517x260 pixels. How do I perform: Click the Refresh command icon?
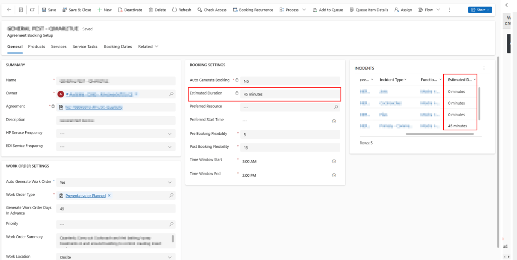175,10
